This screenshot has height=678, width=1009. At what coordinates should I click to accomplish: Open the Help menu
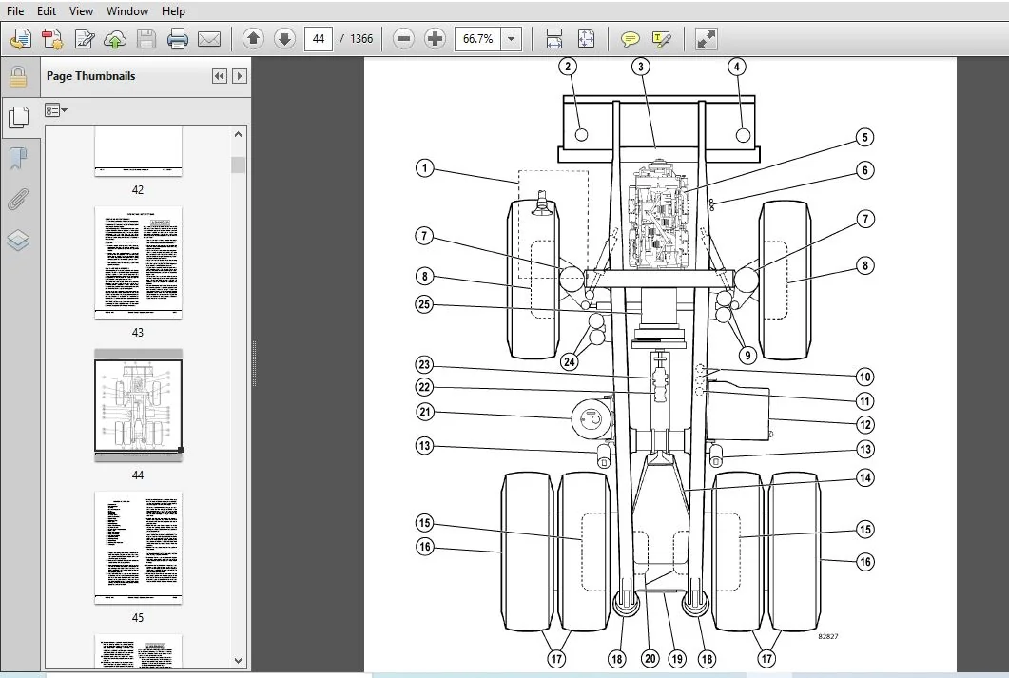click(x=173, y=11)
